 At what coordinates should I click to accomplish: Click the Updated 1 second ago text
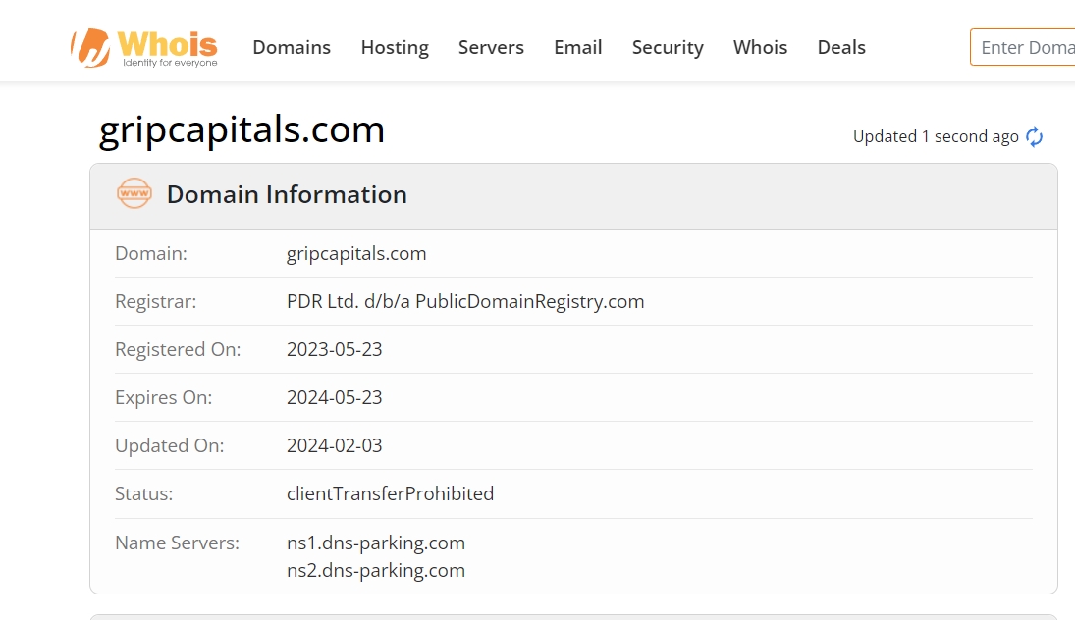tap(935, 137)
